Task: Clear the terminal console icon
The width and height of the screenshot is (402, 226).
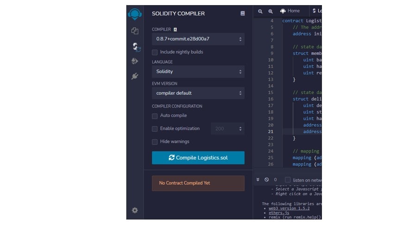Action: click(x=266, y=180)
